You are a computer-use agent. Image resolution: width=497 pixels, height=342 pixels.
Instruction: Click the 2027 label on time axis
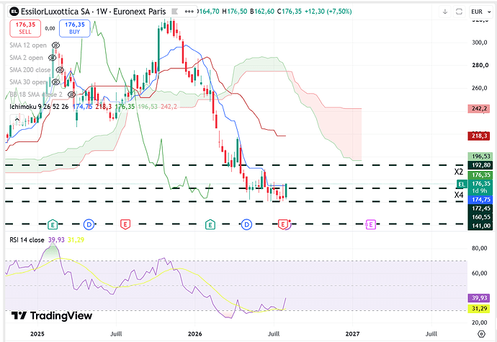[352, 334]
